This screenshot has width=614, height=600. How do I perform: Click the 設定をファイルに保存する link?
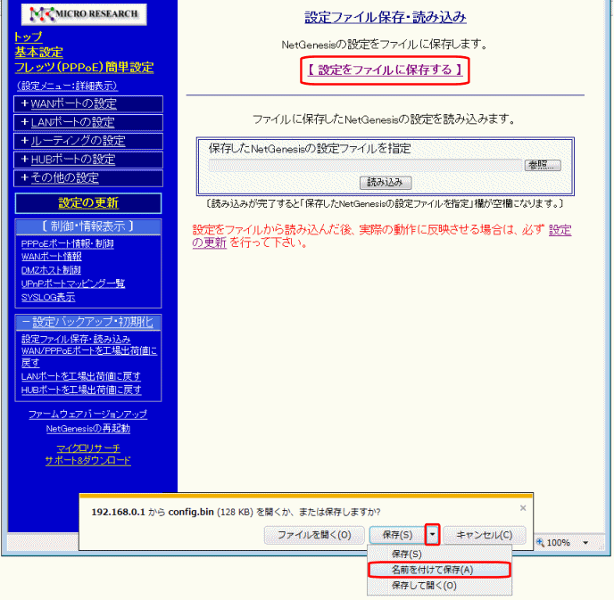tap(385, 70)
